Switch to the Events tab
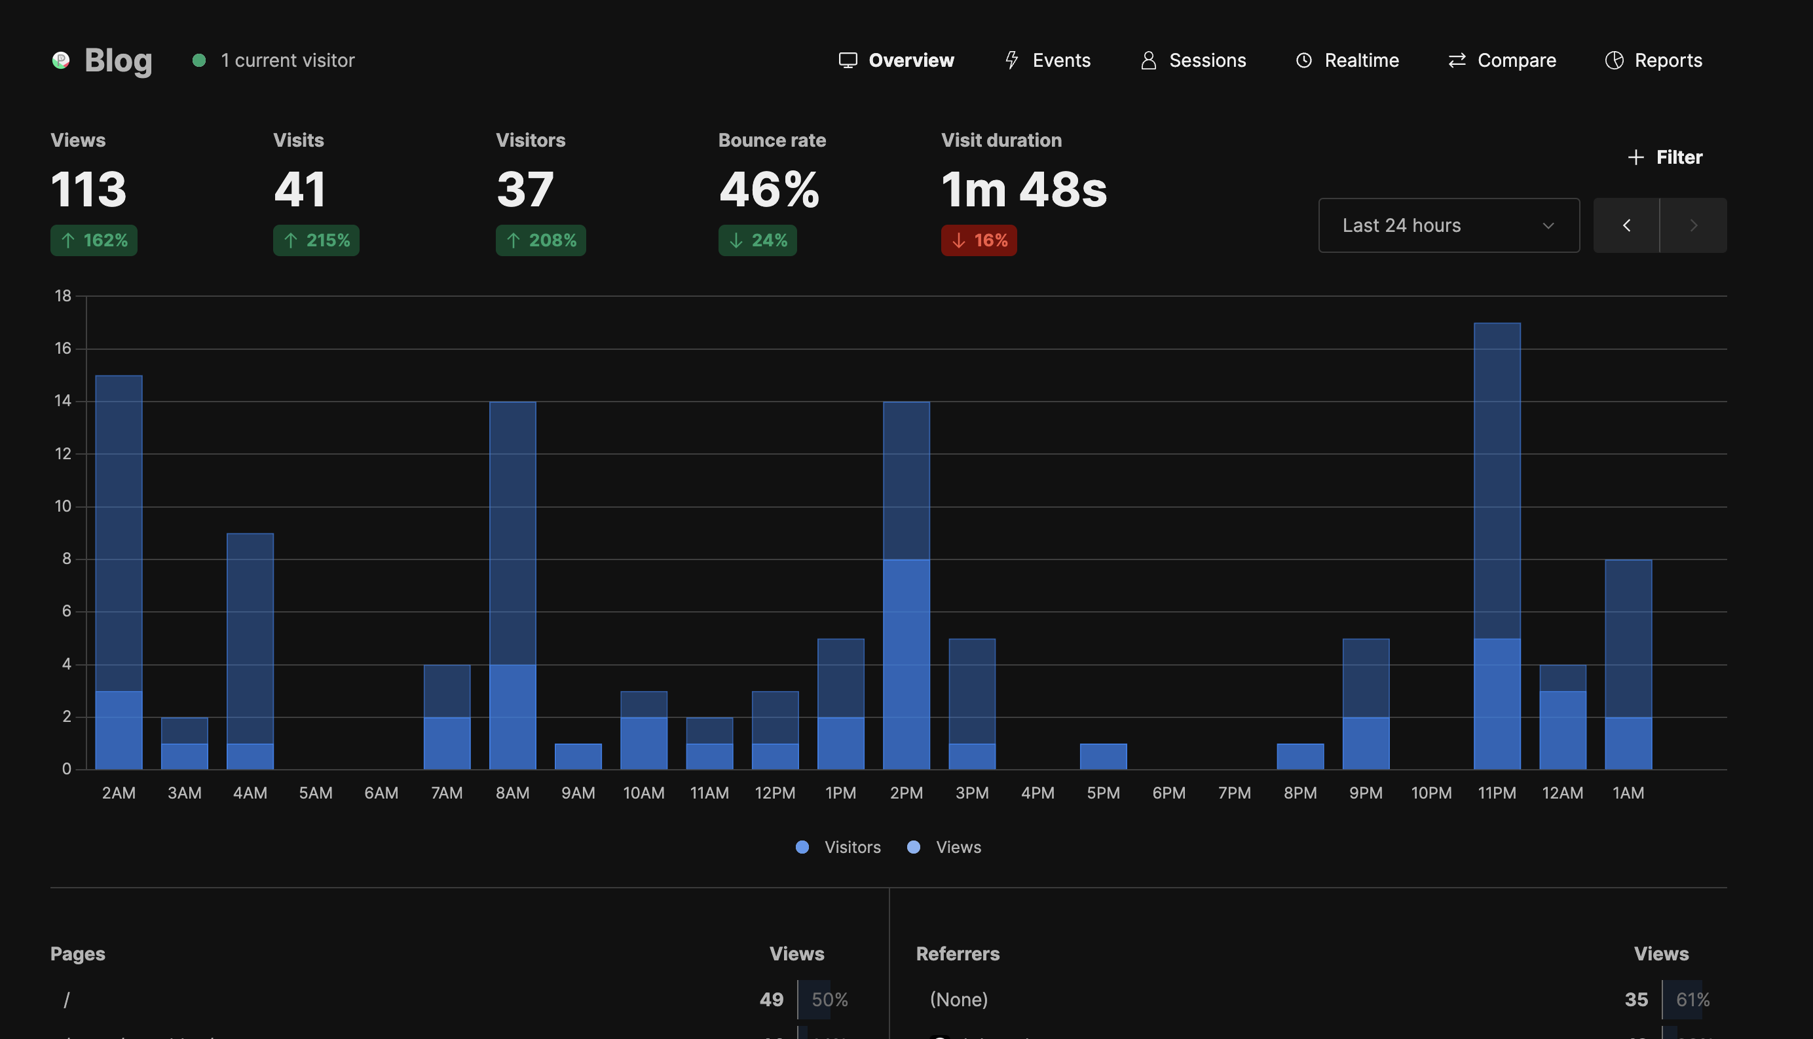The width and height of the screenshot is (1813, 1039). (x=1047, y=61)
